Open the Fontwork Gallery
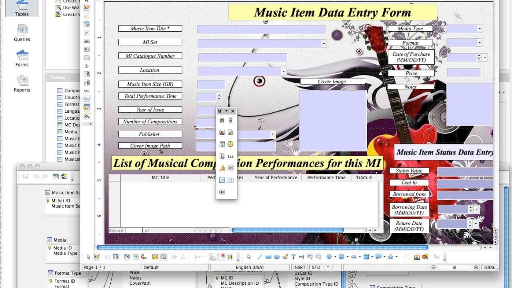The width and height of the screenshot is (512, 288). (417, 257)
